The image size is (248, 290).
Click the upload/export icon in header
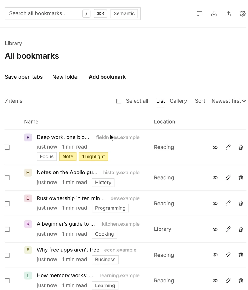pyautogui.click(x=228, y=13)
